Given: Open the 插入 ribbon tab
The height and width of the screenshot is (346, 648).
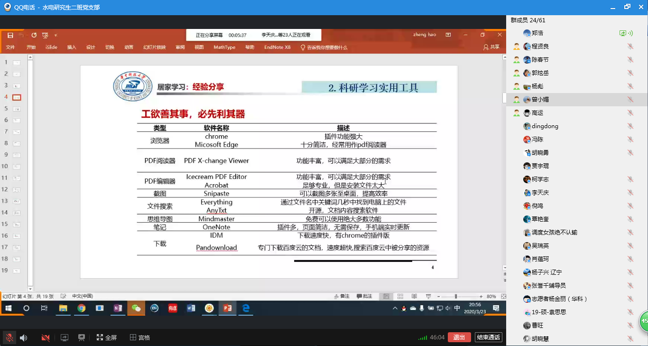Looking at the screenshot, I should tap(72, 47).
